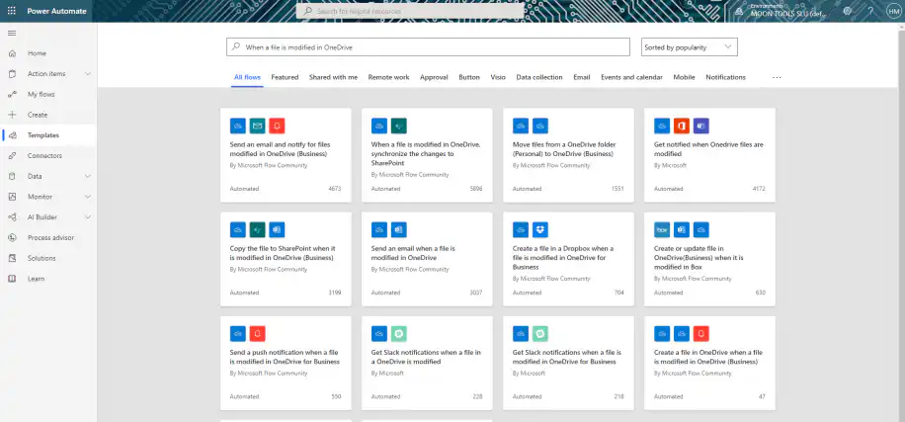Click the My flows icon
Viewport: 905px width, 422px height.
[12, 94]
